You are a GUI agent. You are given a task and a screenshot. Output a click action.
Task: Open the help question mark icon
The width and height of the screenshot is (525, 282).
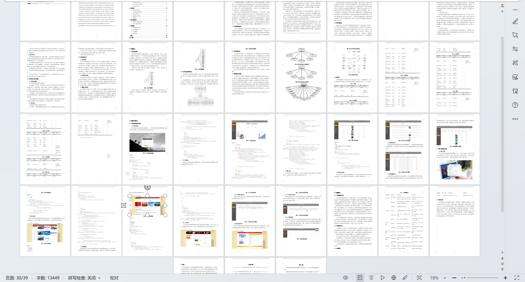click(x=515, y=105)
